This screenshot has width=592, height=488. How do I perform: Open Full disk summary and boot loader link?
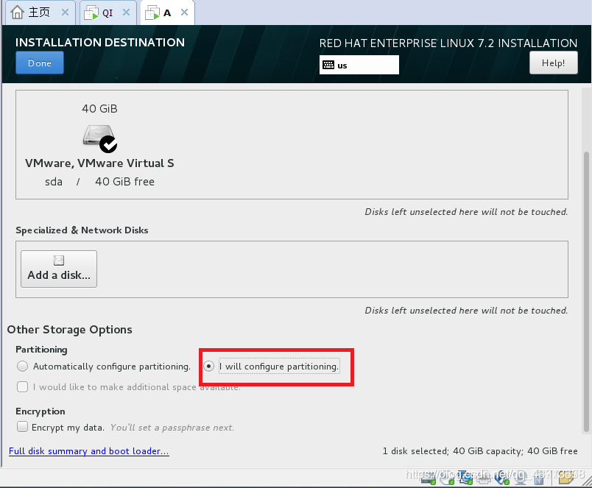coord(88,451)
